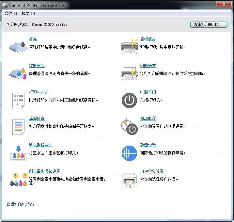Viewport: 234px width, 222px height.
Task: Click the Print Head Alignment (打印头对齐) sheet icon
Action: (18, 100)
